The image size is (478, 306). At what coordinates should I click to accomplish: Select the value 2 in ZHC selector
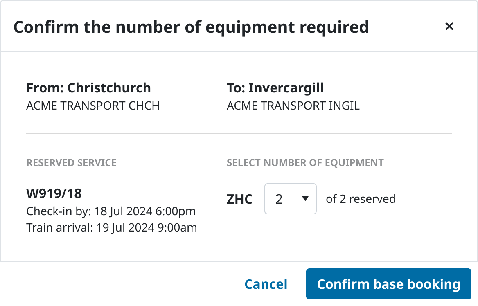[x=280, y=199]
